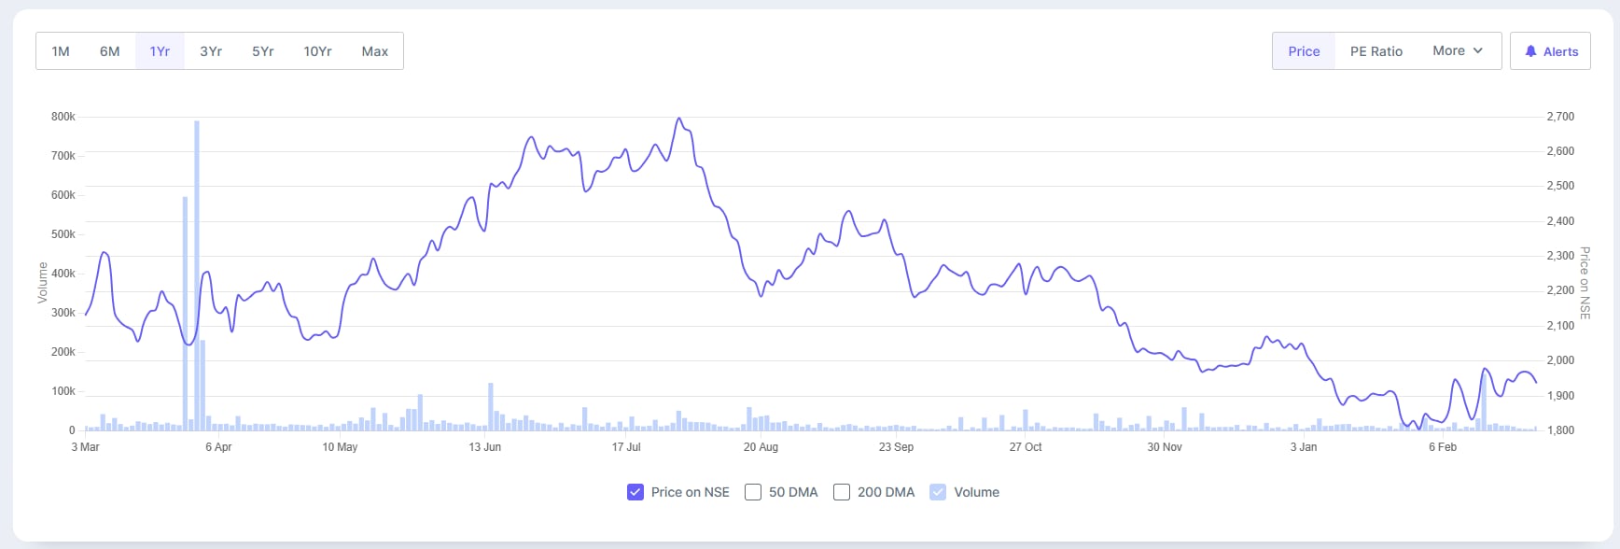The width and height of the screenshot is (1620, 549).
Task: Enable the 50 DMA checkbox
Action: pos(753,492)
